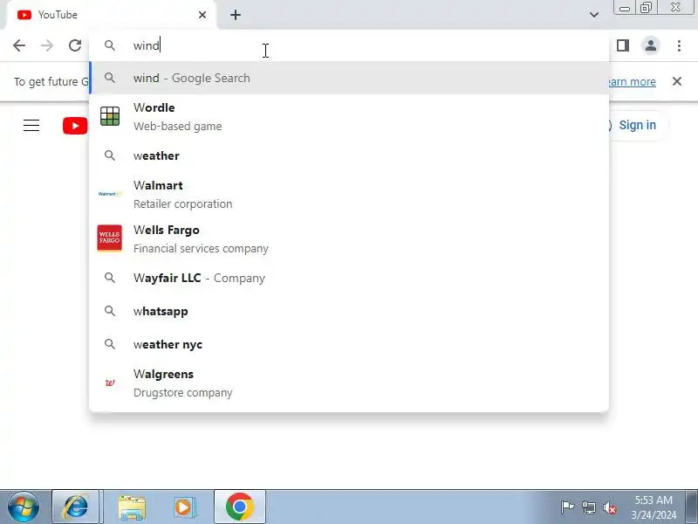The height and width of the screenshot is (524, 698).
Task: Dismiss the infobar with its X
Action: pos(677,81)
